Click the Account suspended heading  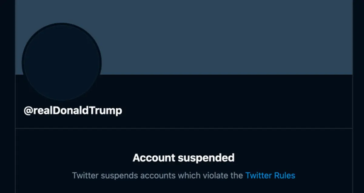(x=184, y=158)
